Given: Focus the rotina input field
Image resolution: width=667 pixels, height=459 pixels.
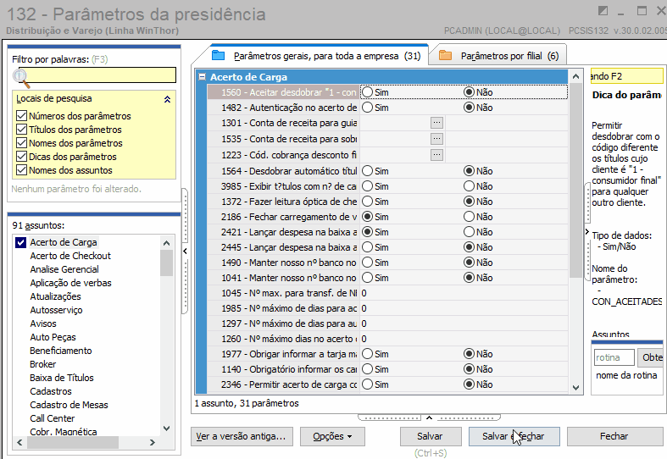Looking at the screenshot, I should pos(614,357).
